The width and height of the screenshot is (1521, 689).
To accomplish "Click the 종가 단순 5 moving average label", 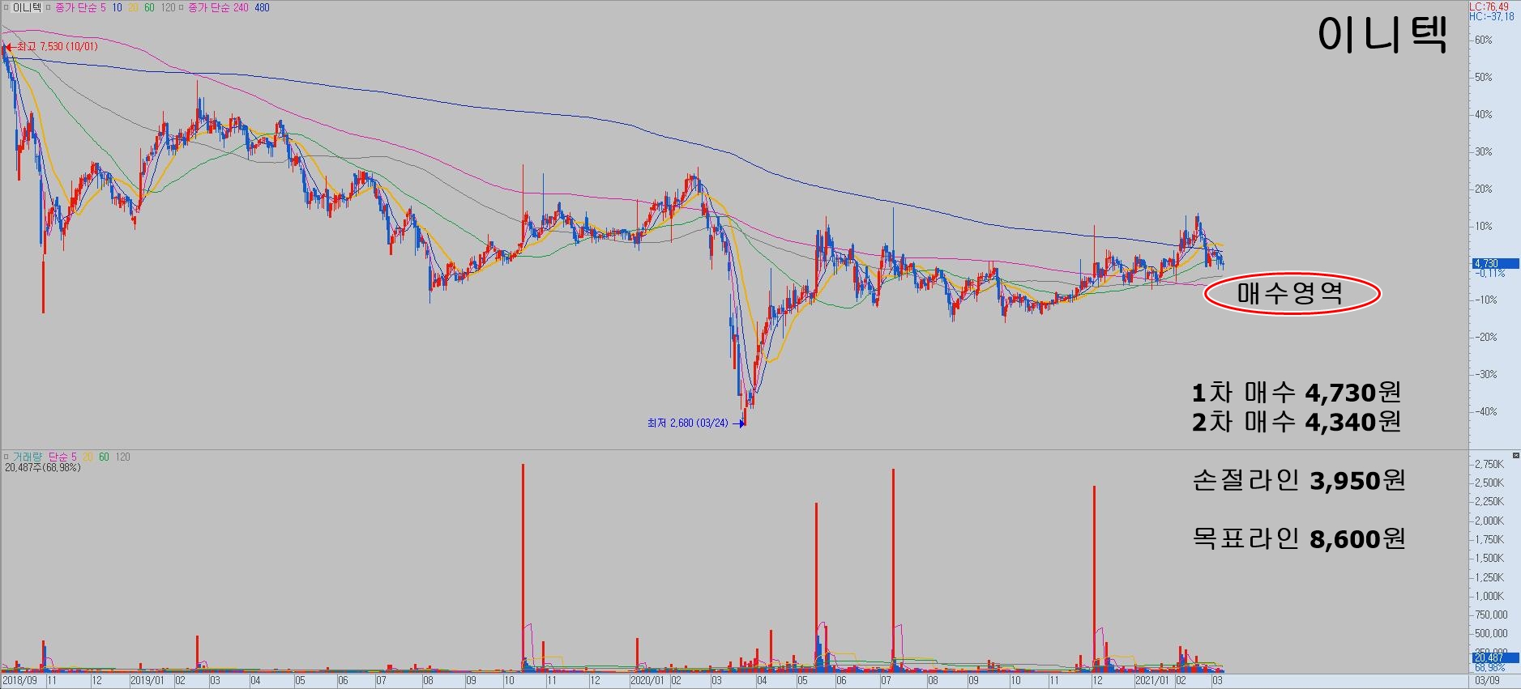I will coord(80,7).
